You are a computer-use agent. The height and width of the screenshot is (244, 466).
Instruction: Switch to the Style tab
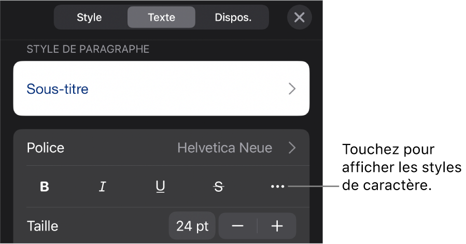(89, 17)
